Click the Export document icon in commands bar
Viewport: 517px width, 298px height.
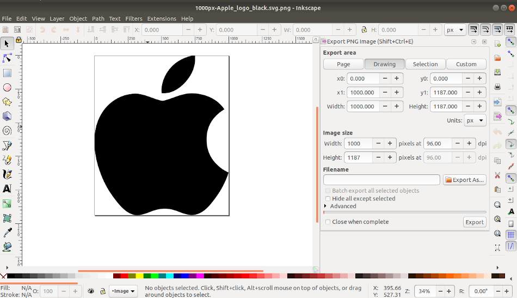pos(497,116)
